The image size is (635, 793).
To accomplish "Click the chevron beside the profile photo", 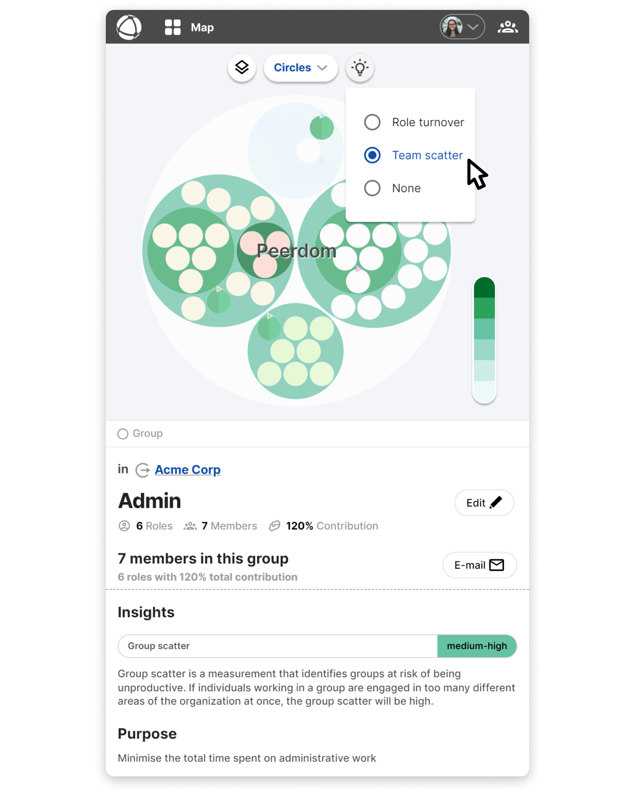I will click(x=473, y=27).
